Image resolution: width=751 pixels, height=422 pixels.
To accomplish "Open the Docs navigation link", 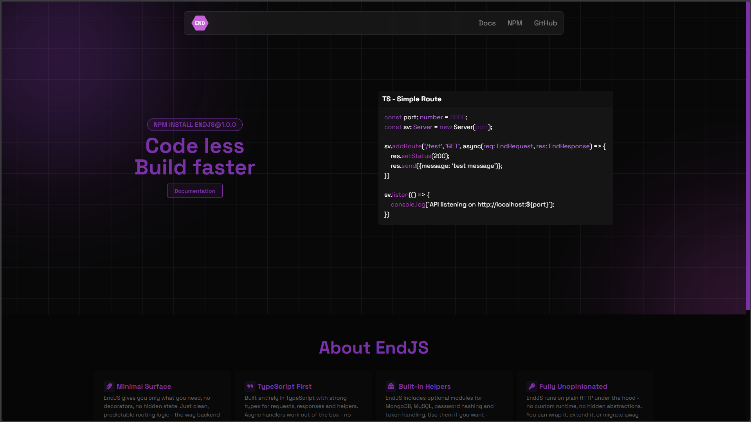I will (487, 23).
